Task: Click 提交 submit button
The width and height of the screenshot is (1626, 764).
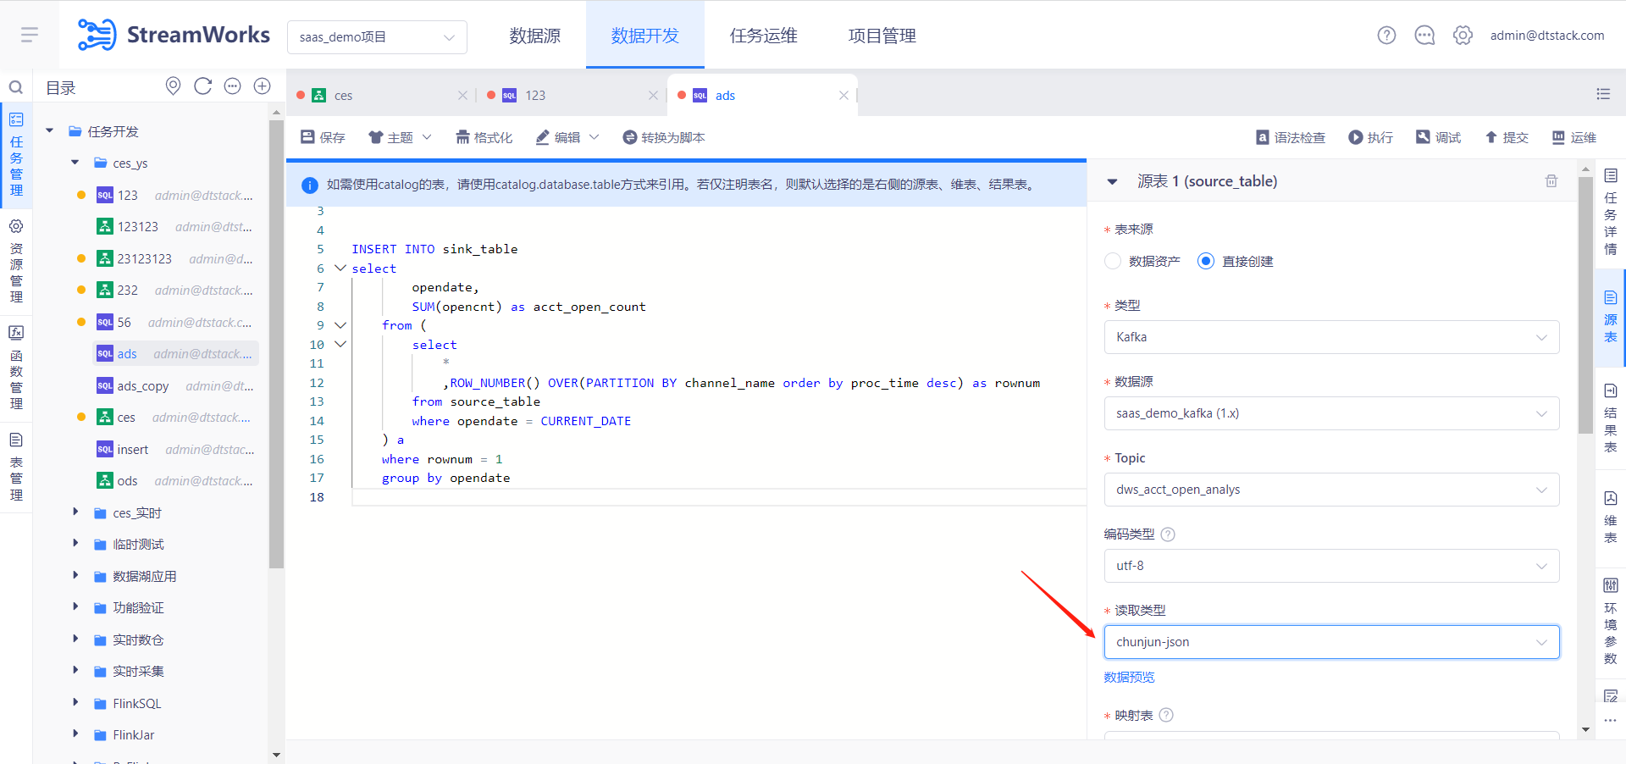Action: click(x=1507, y=137)
